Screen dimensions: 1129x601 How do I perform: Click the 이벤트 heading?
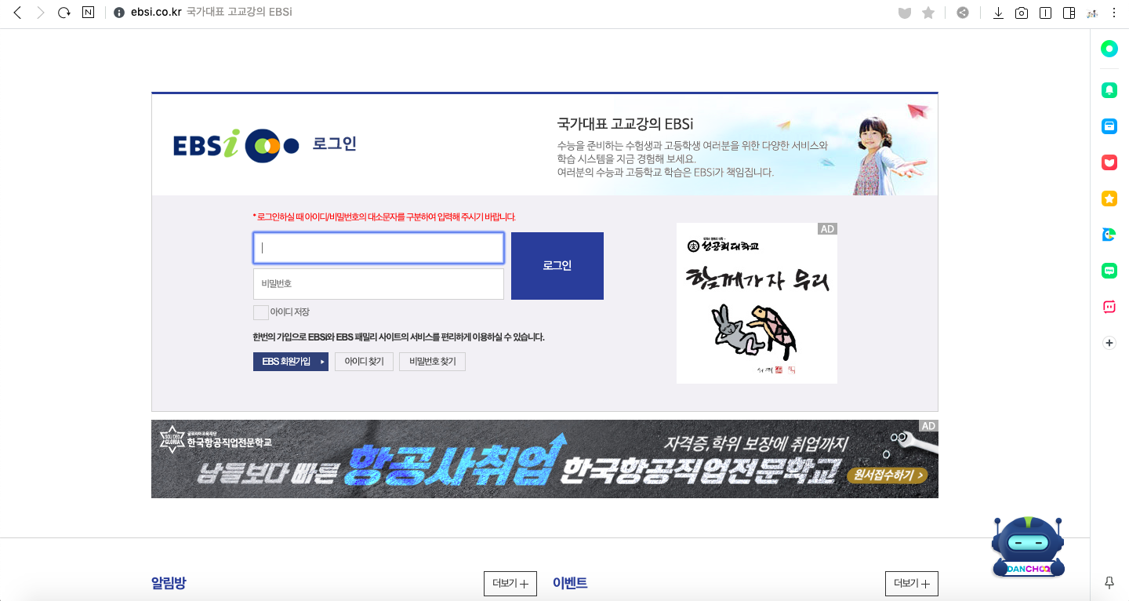[x=570, y=583]
